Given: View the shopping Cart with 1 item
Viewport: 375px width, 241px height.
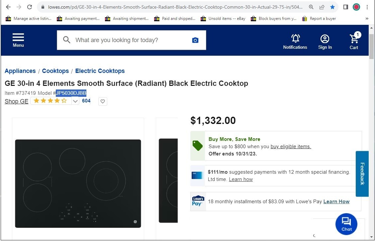Looking at the screenshot, I should [354, 39].
